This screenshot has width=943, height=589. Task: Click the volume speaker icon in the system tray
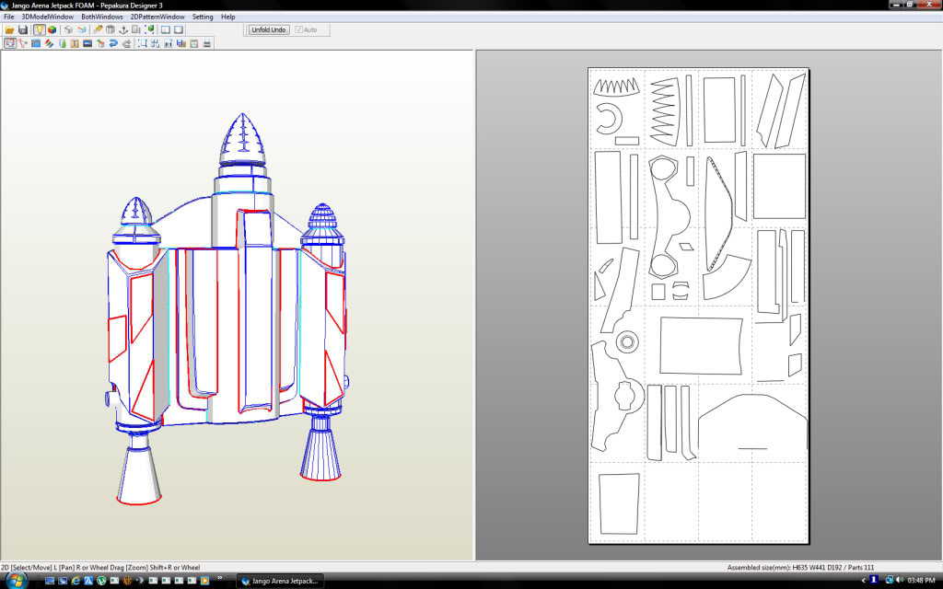pos(900,580)
